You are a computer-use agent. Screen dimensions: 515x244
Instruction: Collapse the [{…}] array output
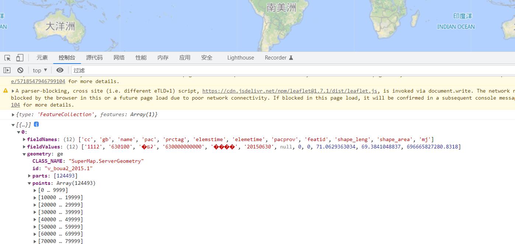[x=14, y=125]
